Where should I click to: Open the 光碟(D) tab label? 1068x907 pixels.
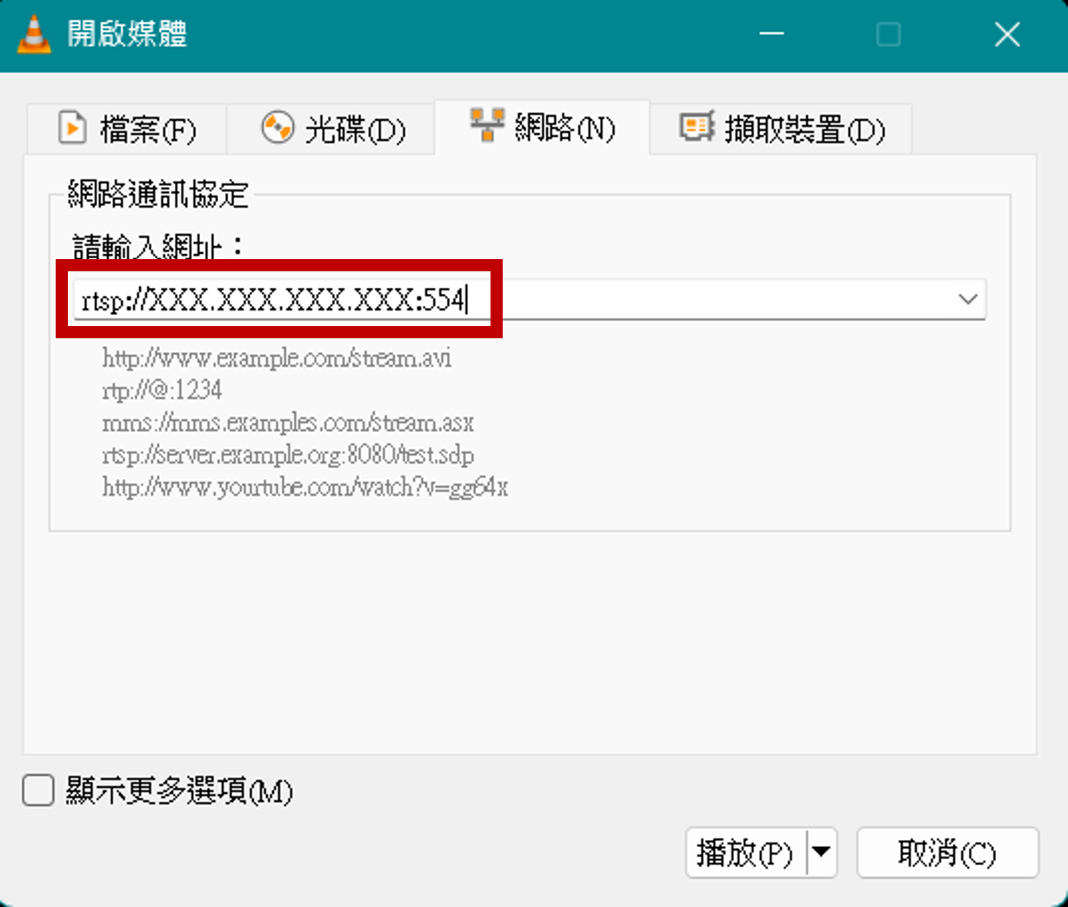(x=355, y=130)
